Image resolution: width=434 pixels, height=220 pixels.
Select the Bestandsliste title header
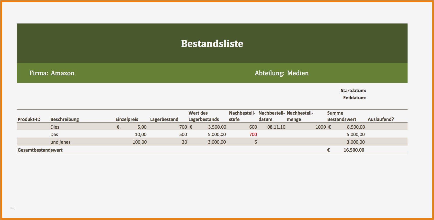coord(212,44)
